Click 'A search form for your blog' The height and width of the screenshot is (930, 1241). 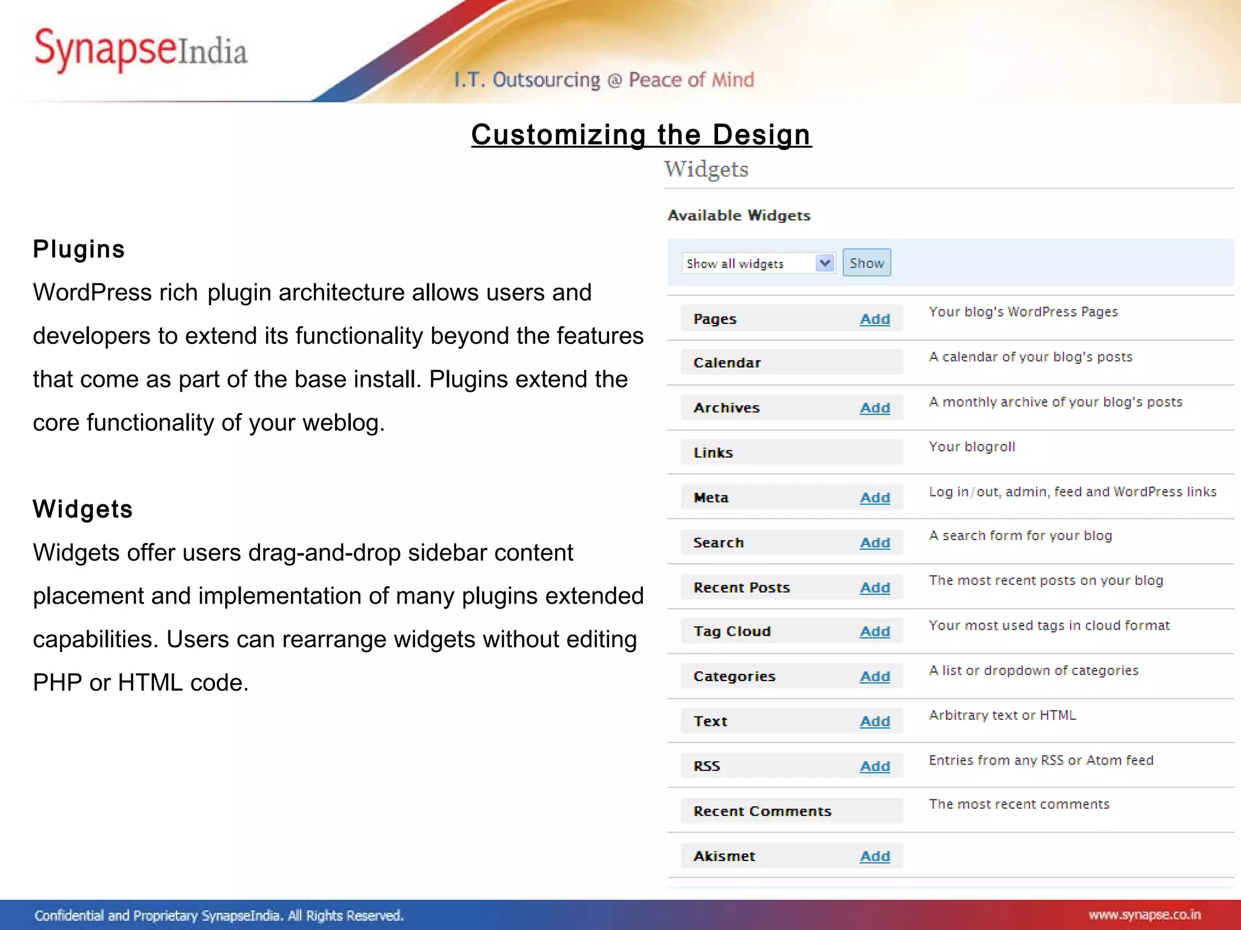coord(1020,536)
